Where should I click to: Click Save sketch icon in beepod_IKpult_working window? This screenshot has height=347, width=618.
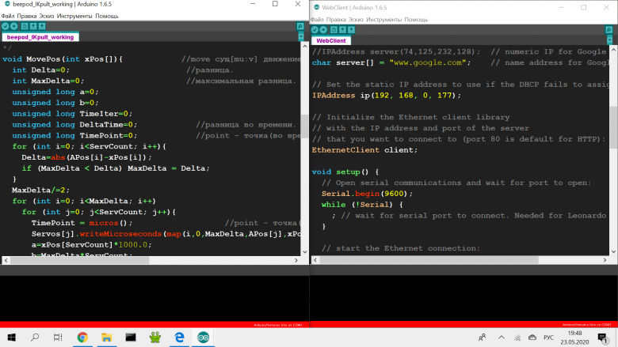click(x=42, y=26)
